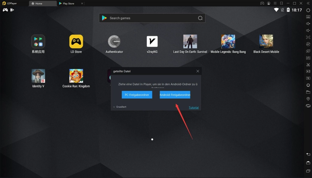This screenshot has height=178, width=312.
Task: Switch to the Play Store tab
Action: click(x=68, y=3)
